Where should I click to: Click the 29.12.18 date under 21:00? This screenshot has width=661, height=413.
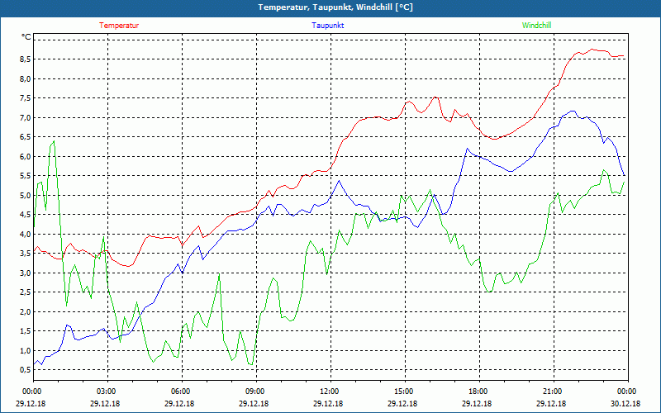[551, 403]
